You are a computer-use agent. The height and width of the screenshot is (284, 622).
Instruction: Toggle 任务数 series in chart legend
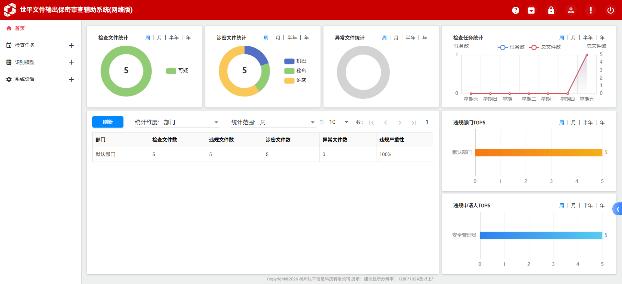(511, 47)
